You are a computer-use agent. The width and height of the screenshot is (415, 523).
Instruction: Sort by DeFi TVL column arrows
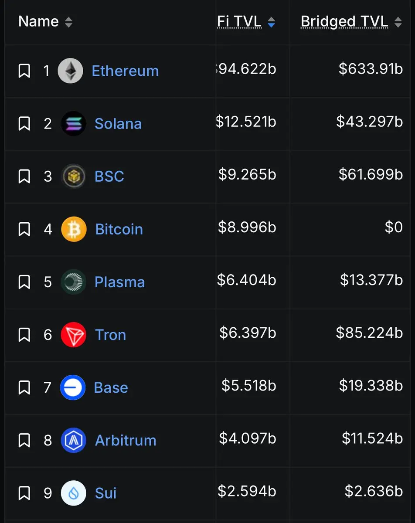click(271, 22)
